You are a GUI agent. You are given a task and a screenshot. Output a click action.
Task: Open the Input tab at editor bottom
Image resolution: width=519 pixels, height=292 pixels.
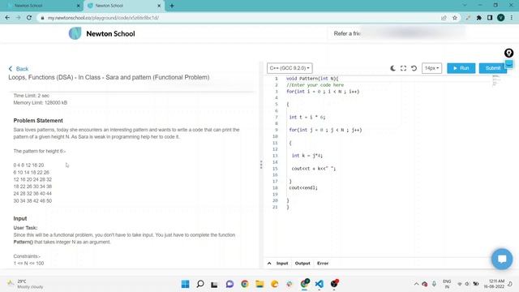click(x=282, y=263)
